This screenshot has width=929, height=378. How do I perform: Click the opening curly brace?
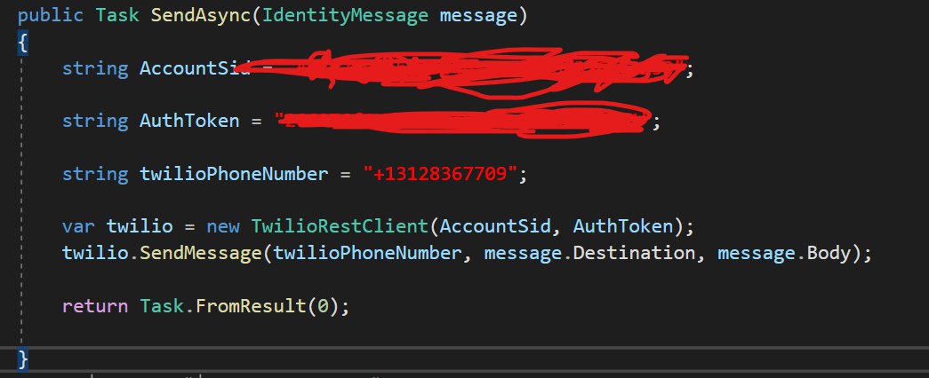[22, 43]
